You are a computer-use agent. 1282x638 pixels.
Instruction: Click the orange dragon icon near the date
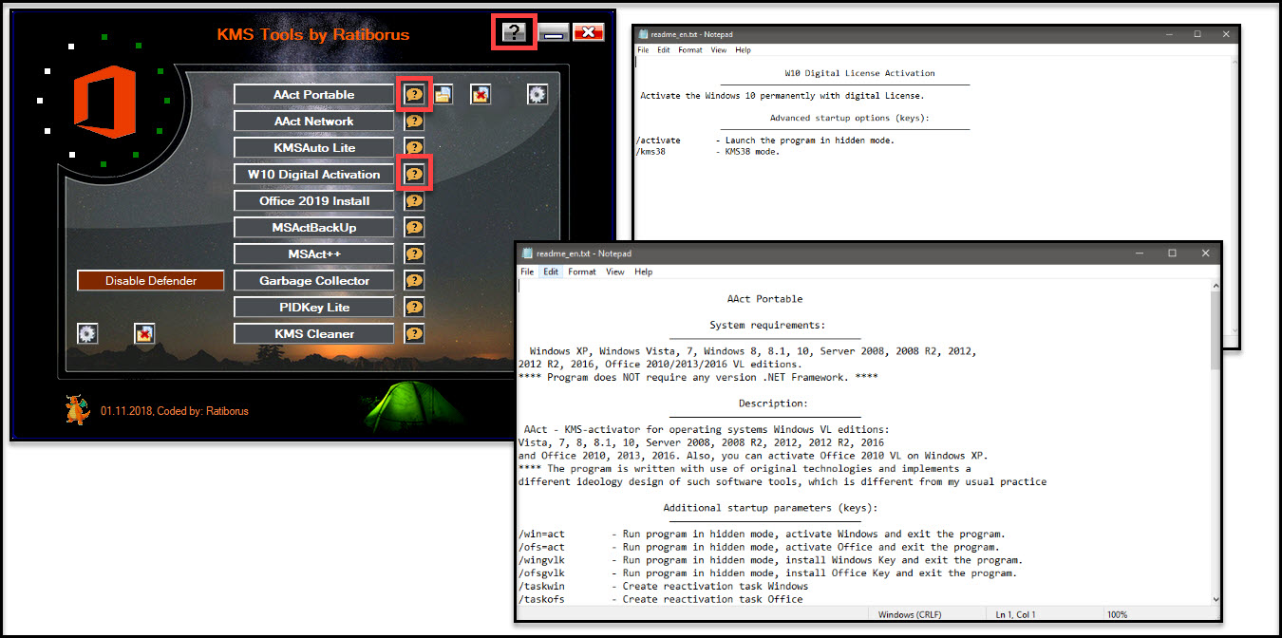coord(77,409)
